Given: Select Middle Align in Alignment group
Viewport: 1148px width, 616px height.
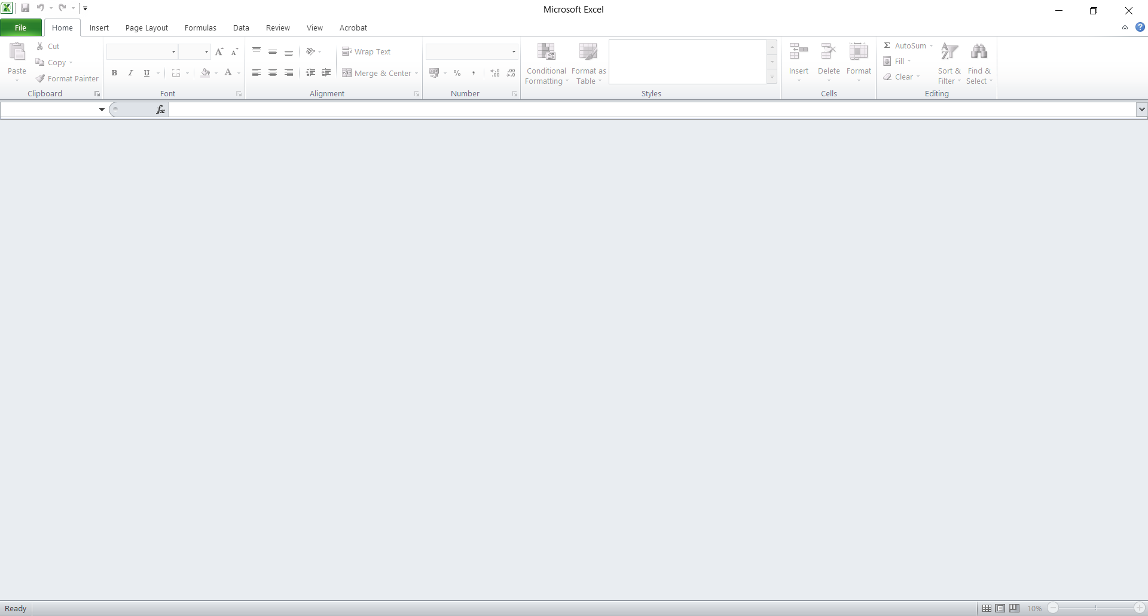Looking at the screenshot, I should [x=273, y=51].
